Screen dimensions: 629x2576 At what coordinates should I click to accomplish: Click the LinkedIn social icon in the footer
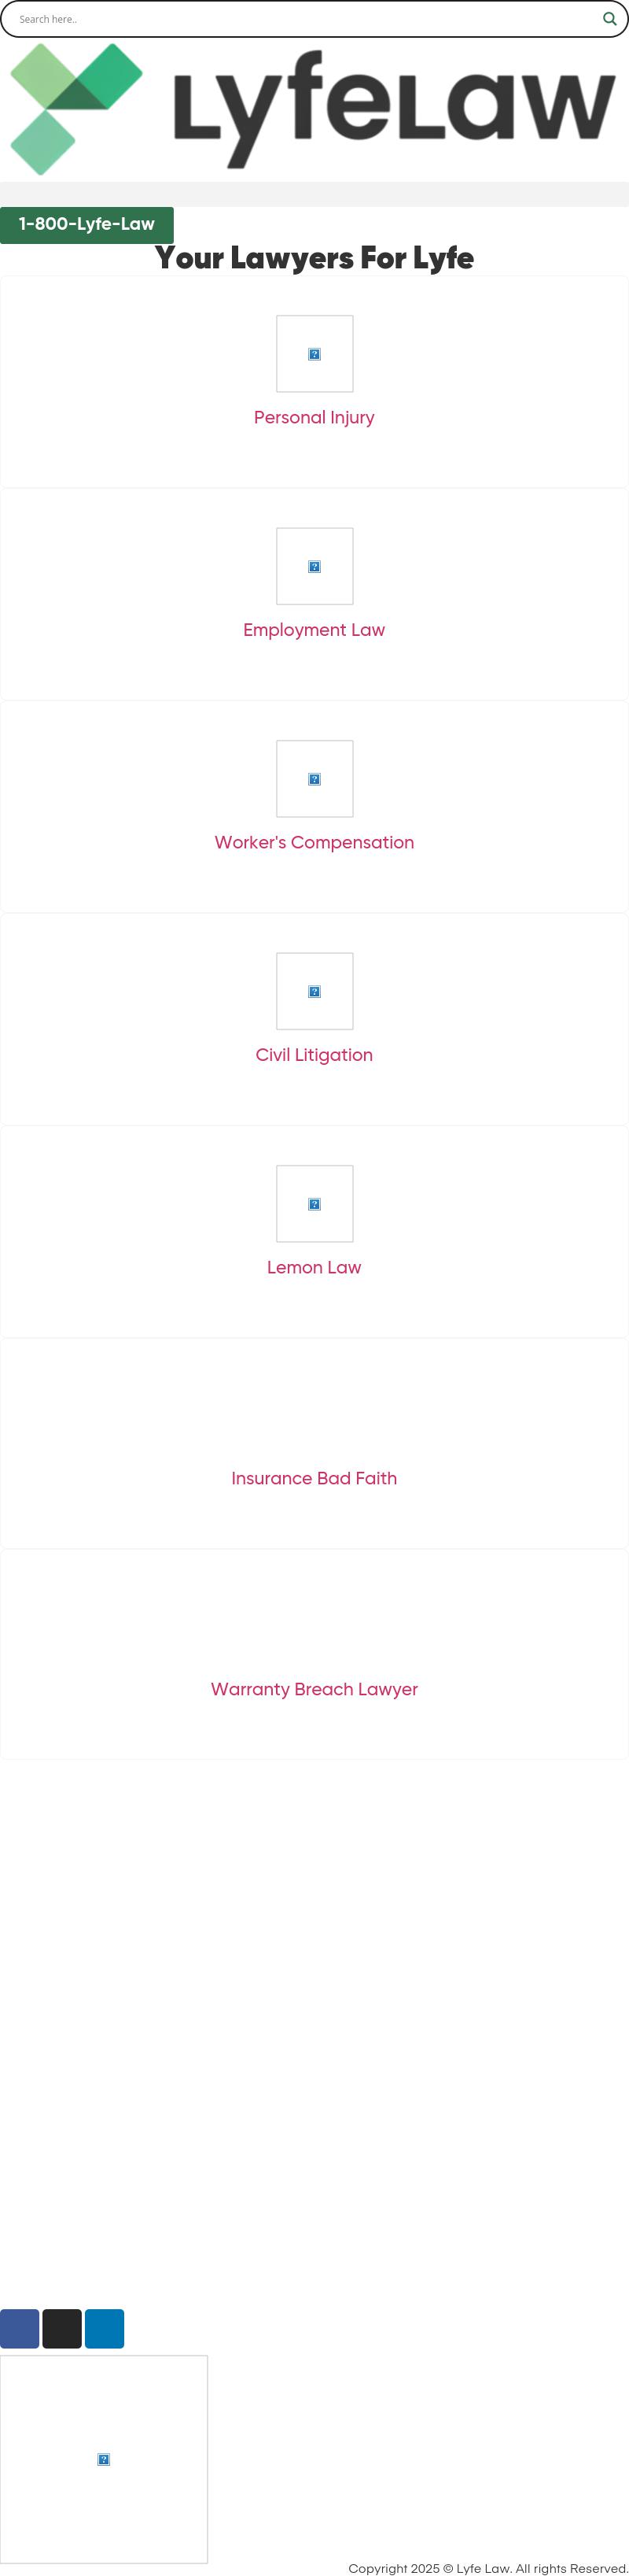pyautogui.click(x=103, y=2328)
